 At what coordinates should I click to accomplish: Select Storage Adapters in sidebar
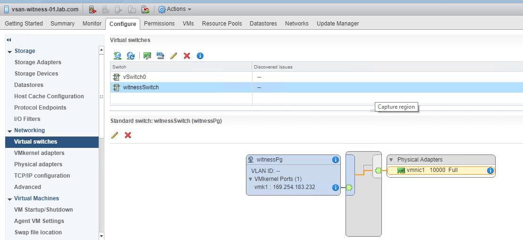tap(38, 62)
